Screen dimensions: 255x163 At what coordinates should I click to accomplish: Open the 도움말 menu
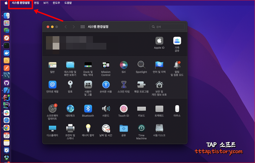click(x=68, y=3)
